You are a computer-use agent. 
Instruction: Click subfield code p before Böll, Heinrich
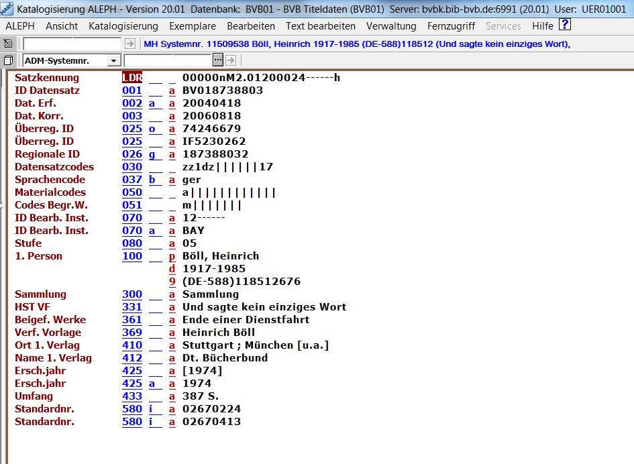tap(172, 256)
